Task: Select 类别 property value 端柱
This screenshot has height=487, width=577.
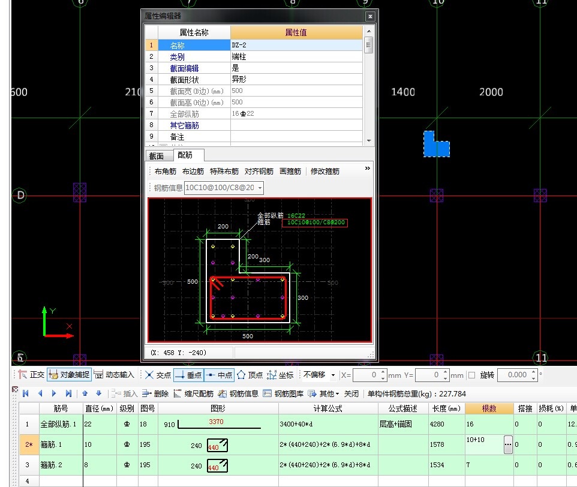Action: click(x=296, y=56)
